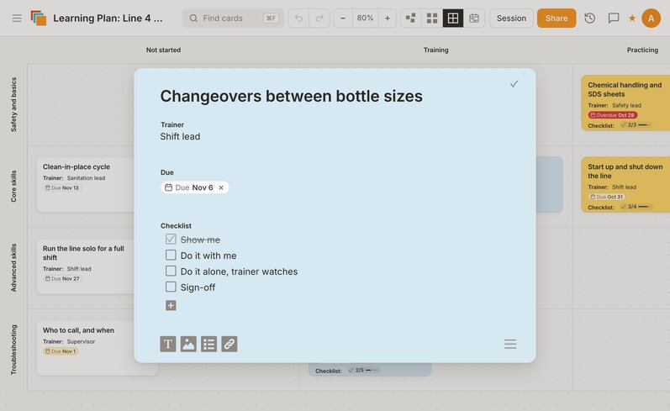Open the comments panel

coord(613,18)
